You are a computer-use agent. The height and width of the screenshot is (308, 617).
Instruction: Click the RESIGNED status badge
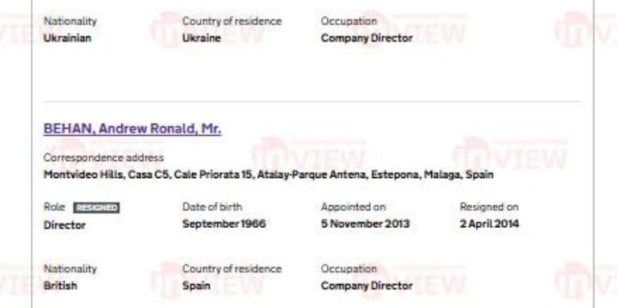pyautogui.click(x=96, y=208)
